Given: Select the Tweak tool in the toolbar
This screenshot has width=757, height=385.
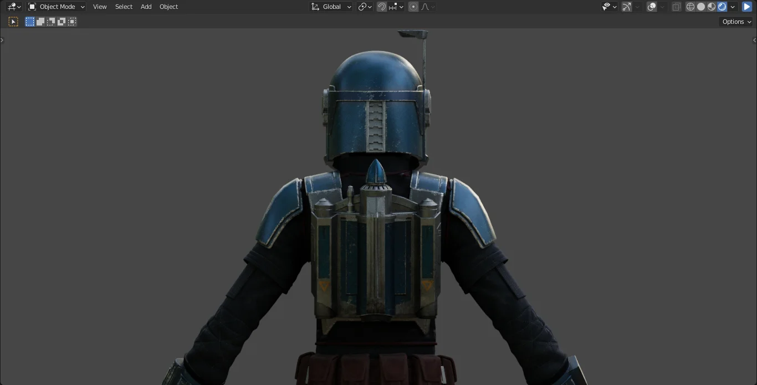Looking at the screenshot, I should tap(13, 21).
